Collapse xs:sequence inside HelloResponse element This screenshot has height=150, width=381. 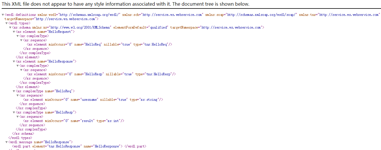[21, 70]
